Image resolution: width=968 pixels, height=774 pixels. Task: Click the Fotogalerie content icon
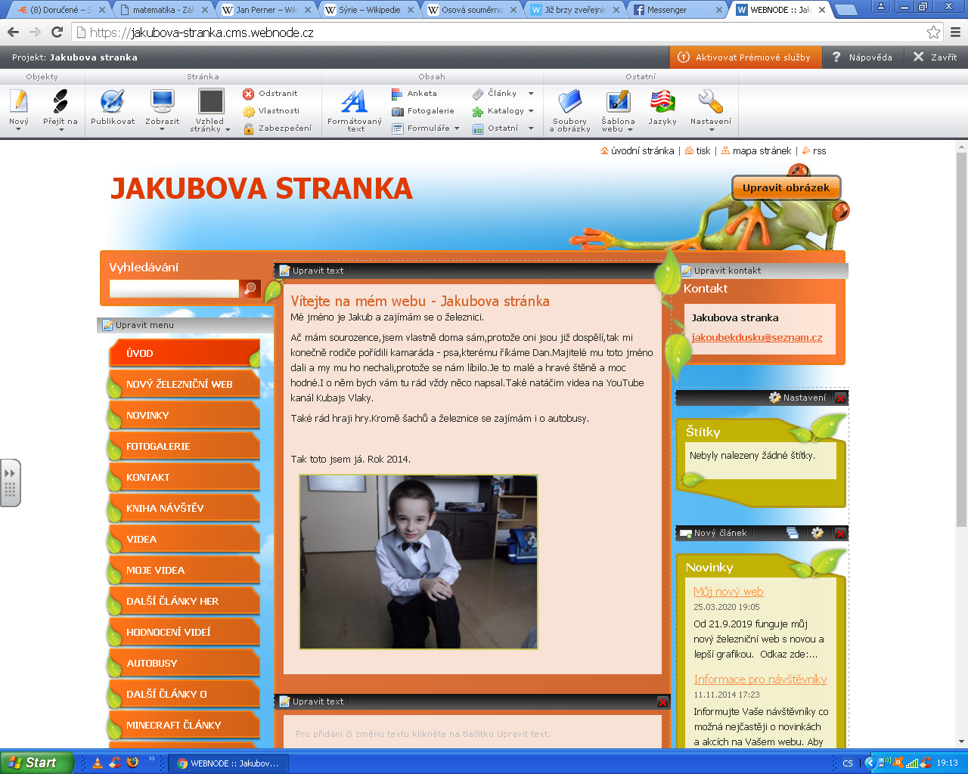(x=397, y=110)
